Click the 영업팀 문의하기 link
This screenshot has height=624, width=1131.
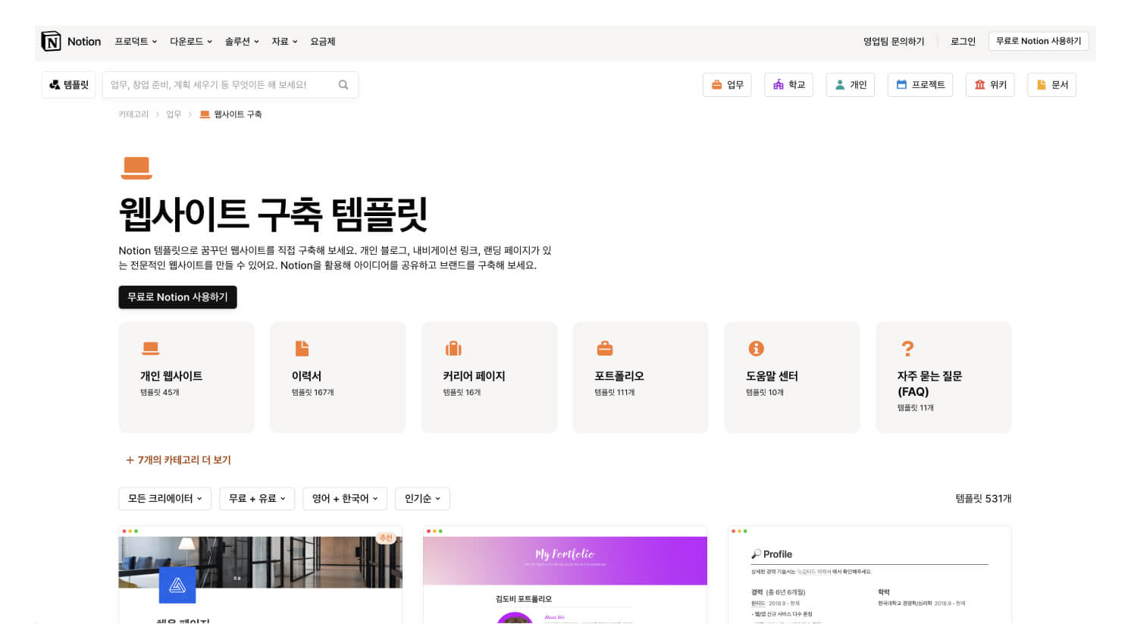click(892, 42)
